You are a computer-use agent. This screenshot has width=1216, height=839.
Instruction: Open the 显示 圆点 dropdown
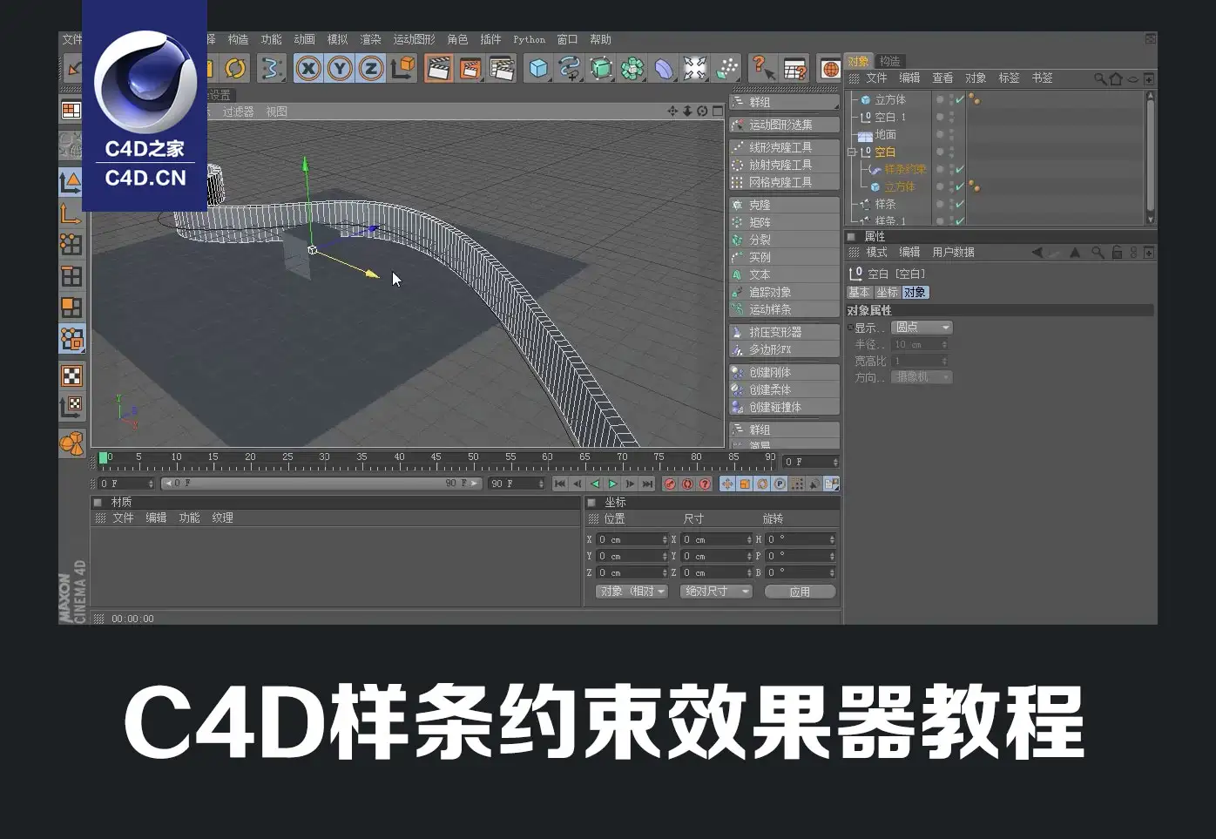click(922, 328)
